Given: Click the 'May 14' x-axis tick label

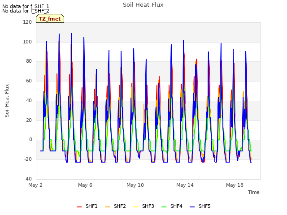Looking at the screenshot, I should click(x=185, y=185).
